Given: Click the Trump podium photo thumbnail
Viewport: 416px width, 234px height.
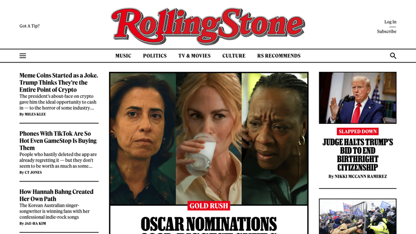Looking at the screenshot, I should point(358,98).
